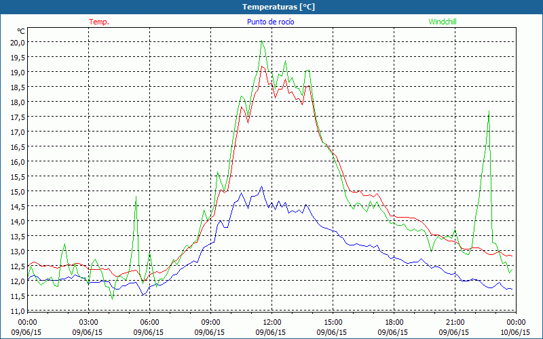Click the 20,0 y-axis value
This screenshot has height=339, width=543.
click(18, 43)
